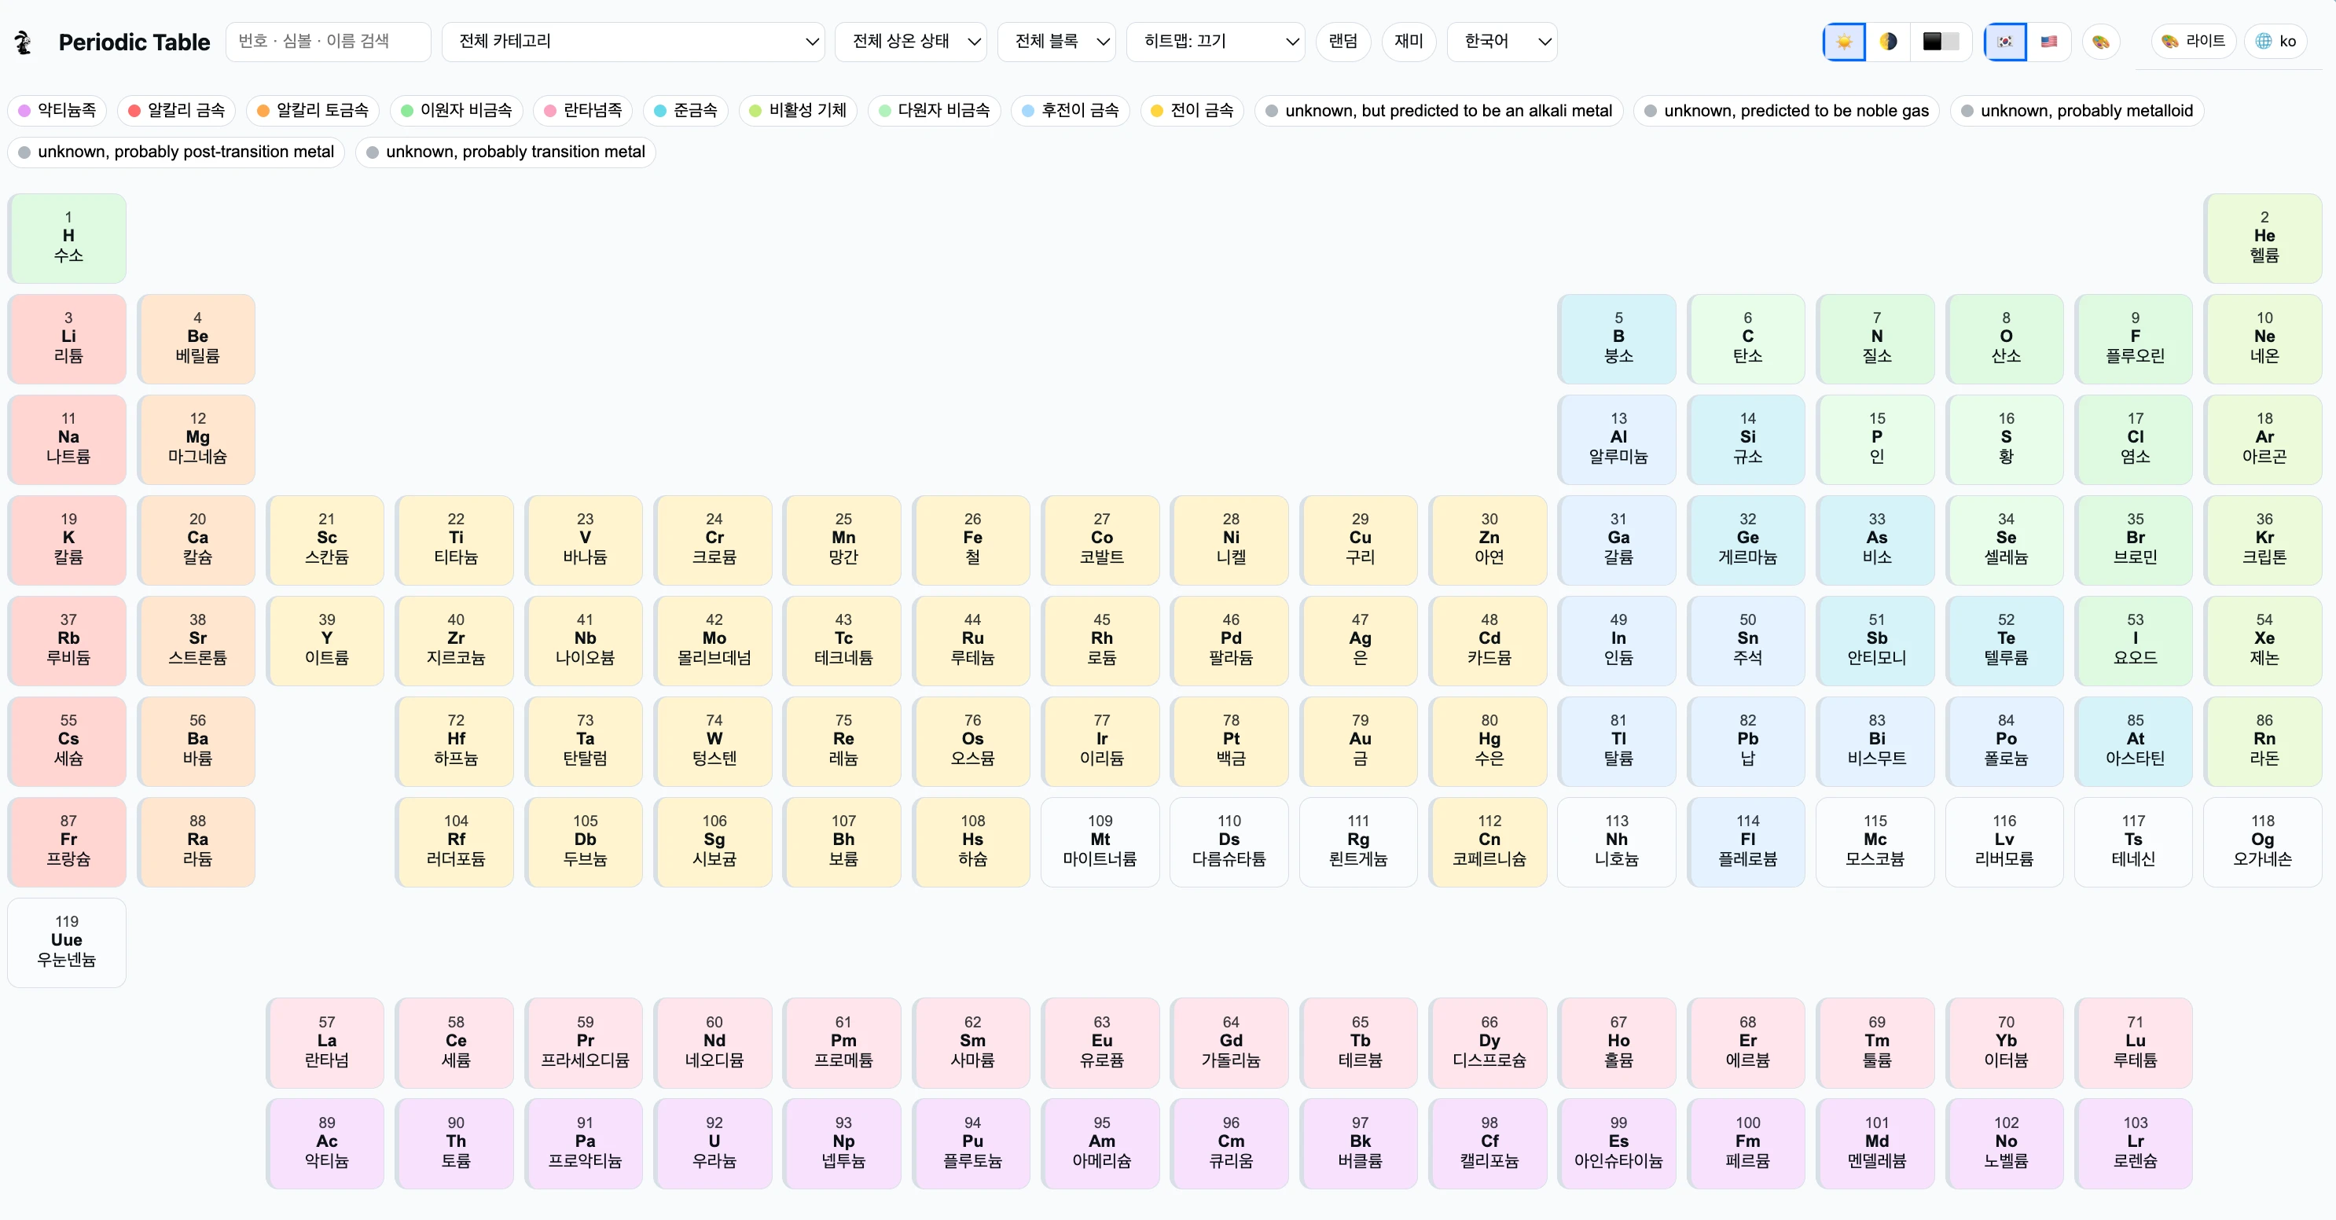Select the sun light theme icon
Screen dimensions: 2336x1220
tap(1844, 42)
